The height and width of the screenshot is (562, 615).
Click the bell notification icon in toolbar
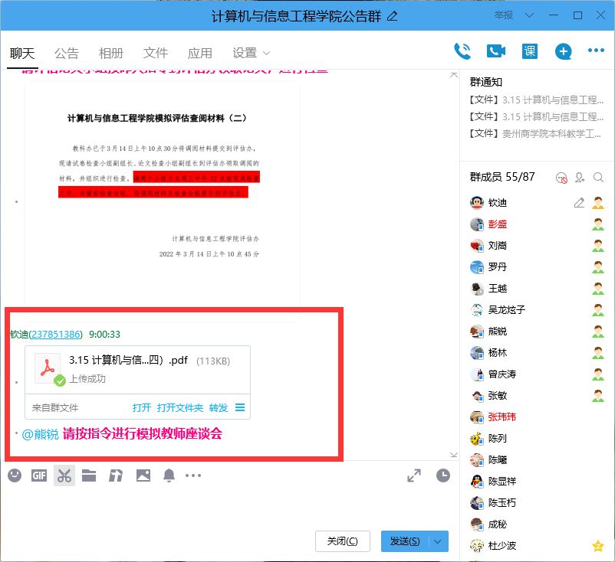(169, 475)
